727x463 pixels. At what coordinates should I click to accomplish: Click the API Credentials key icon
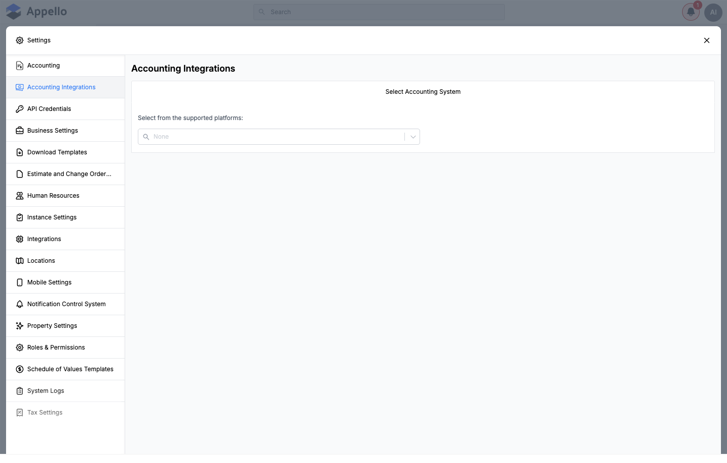click(20, 109)
